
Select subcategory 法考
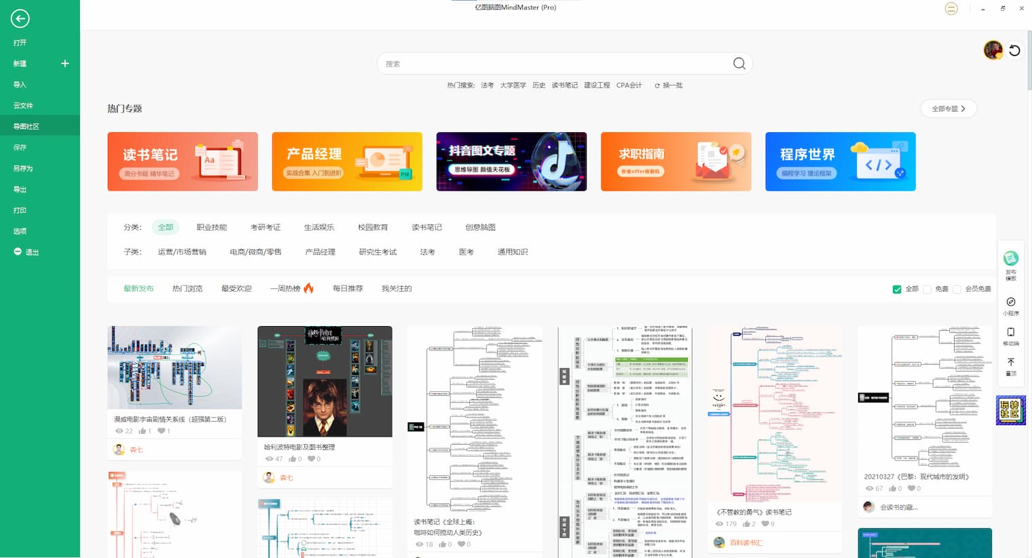coord(427,252)
